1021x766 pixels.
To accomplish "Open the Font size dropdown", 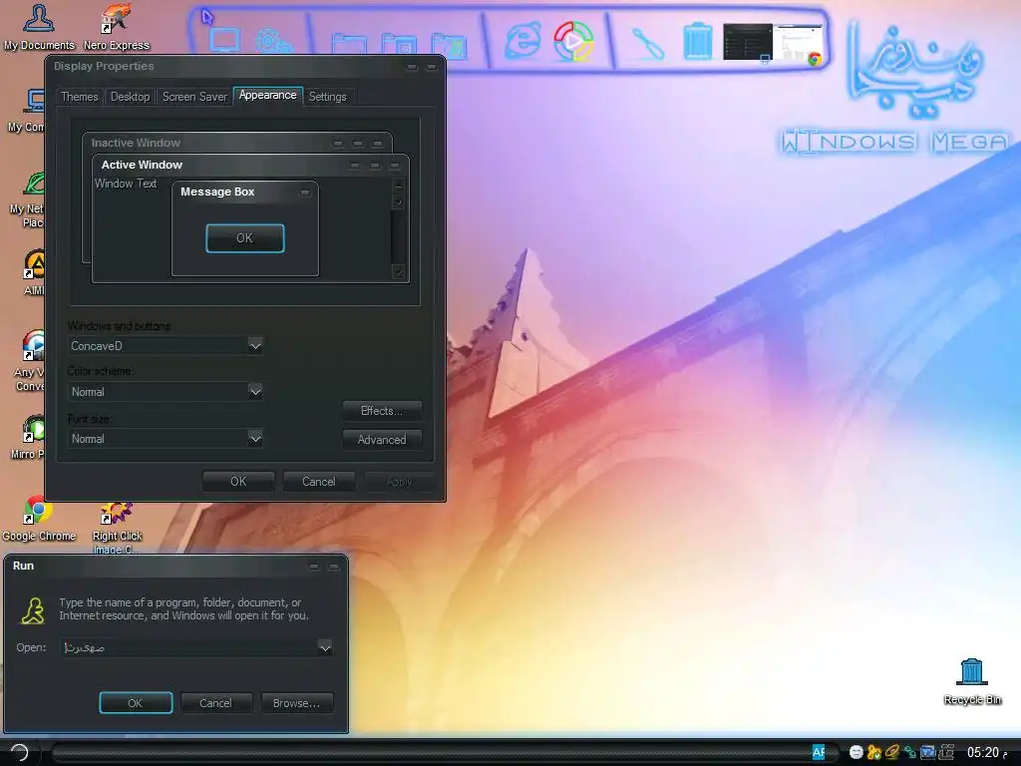I will [166, 439].
